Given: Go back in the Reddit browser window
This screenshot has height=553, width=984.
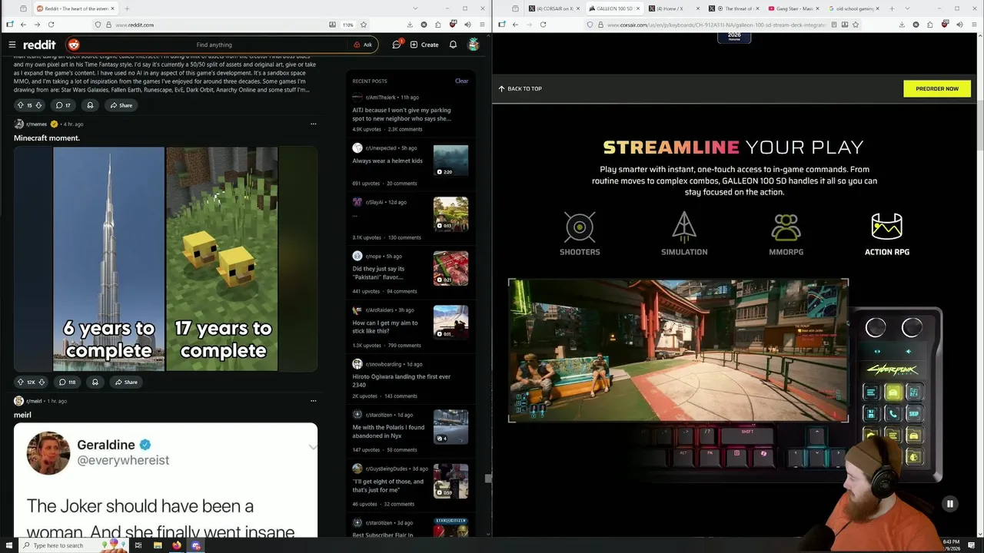Looking at the screenshot, I should click(x=23, y=25).
